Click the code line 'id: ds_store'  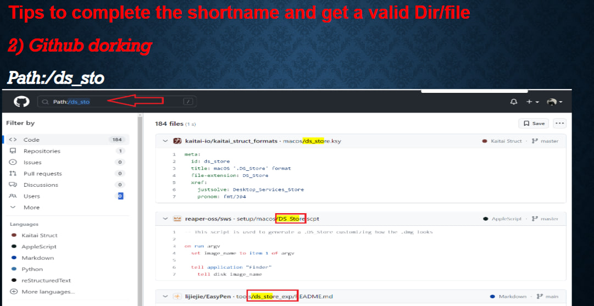point(210,162)
